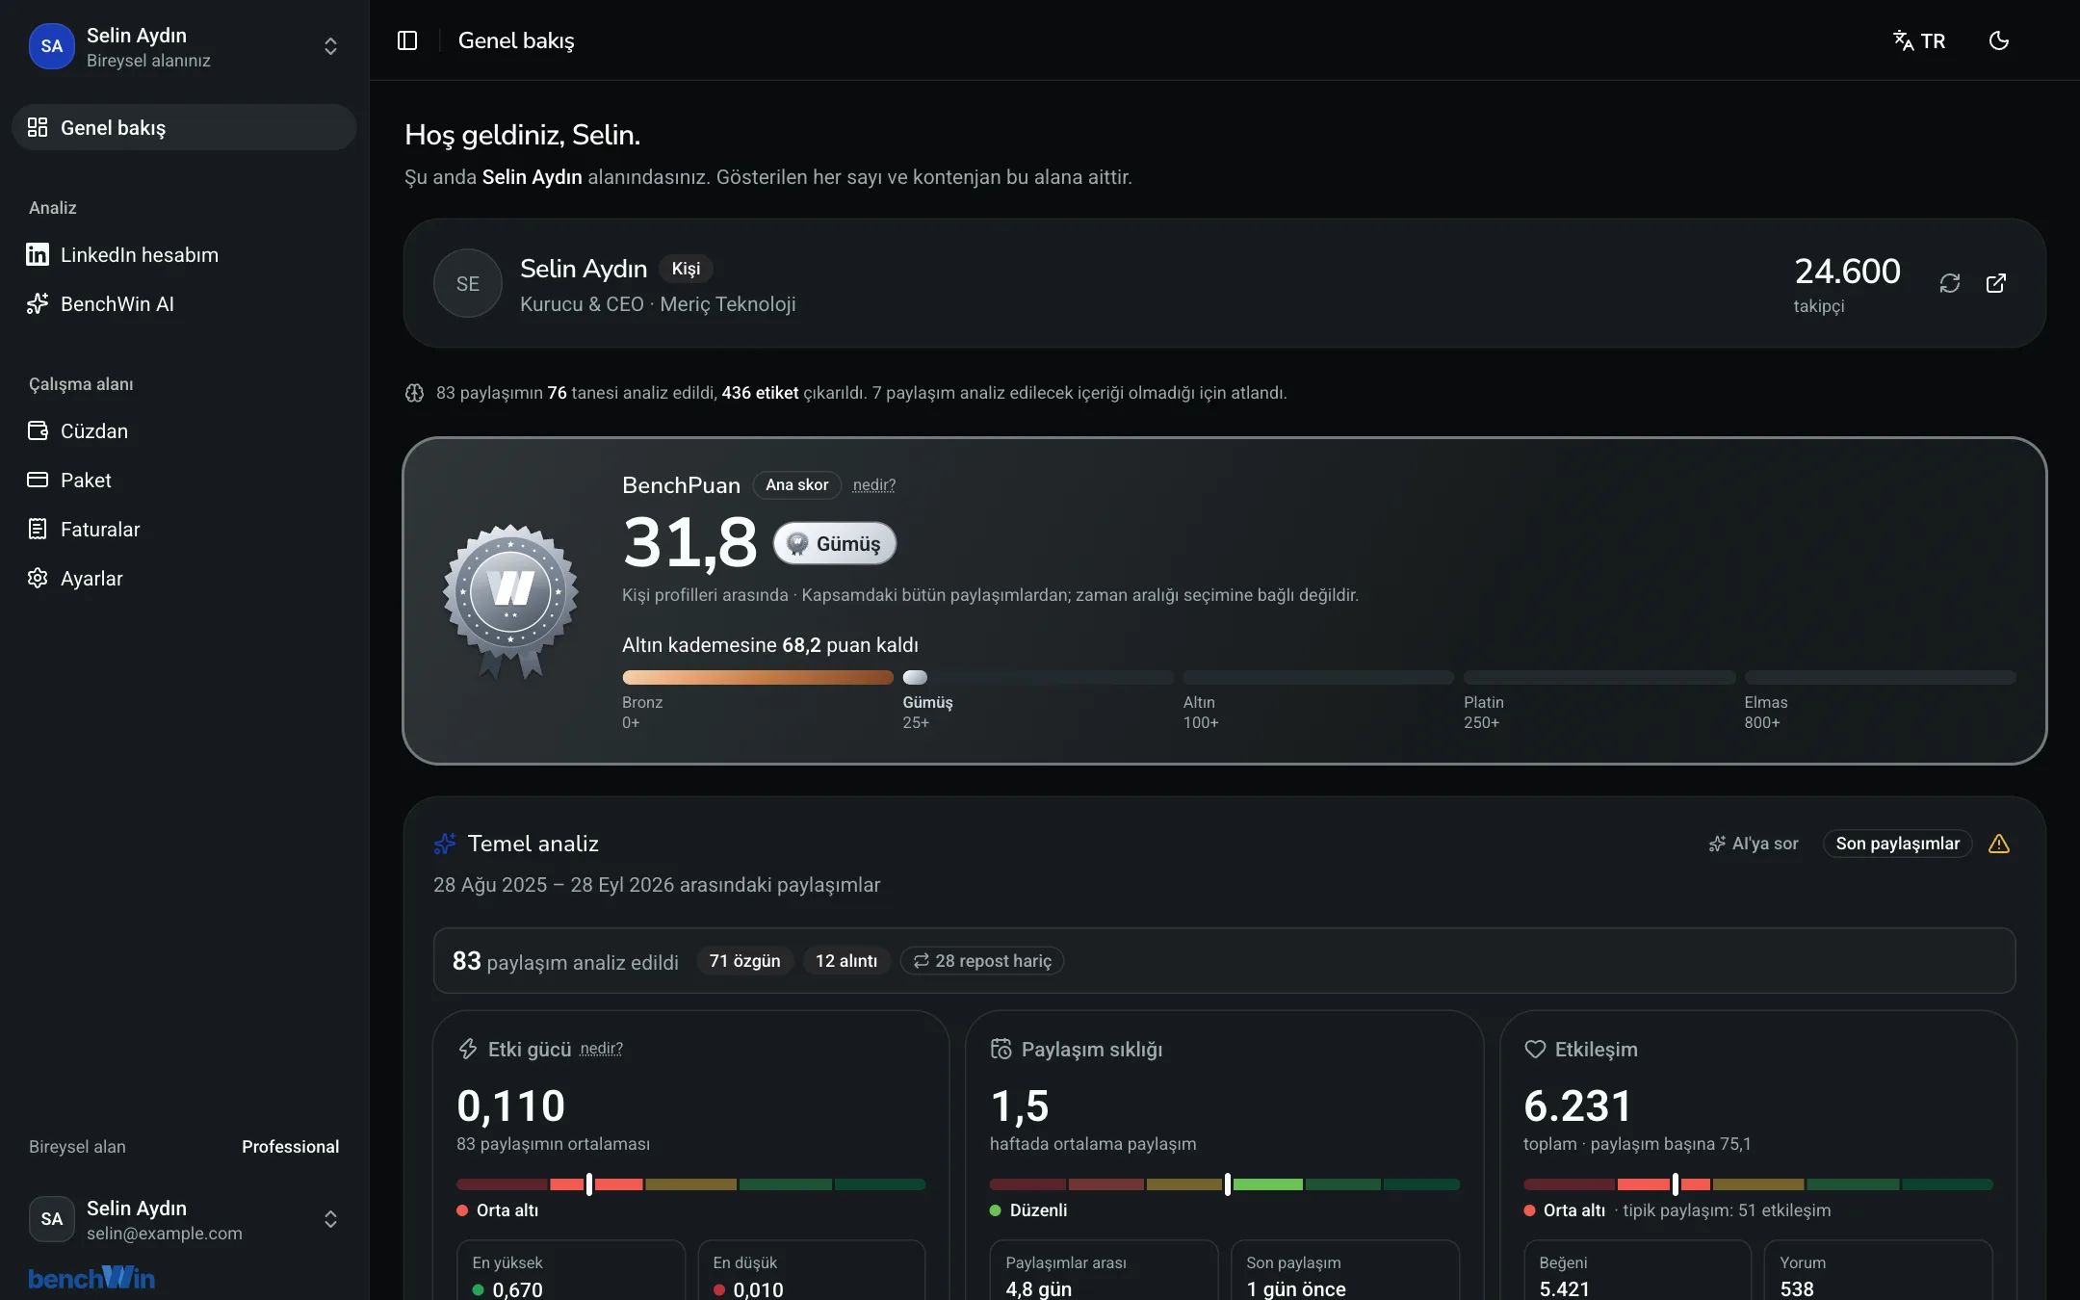
Task: Toggle the 28 repost hariç filter
Action: (982, 961)
